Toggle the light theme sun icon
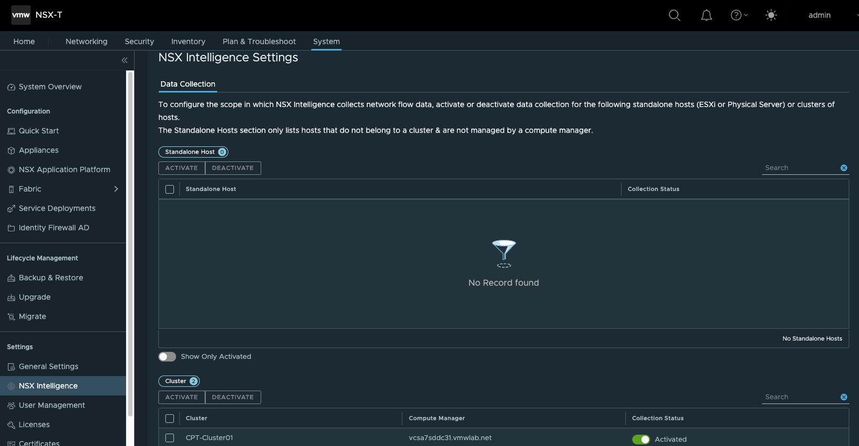This screenshot has height=446, width=859. [x=771, y=15]
